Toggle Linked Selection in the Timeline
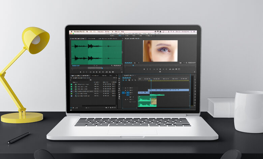This screenshot has width=263, height=159. 129,80
